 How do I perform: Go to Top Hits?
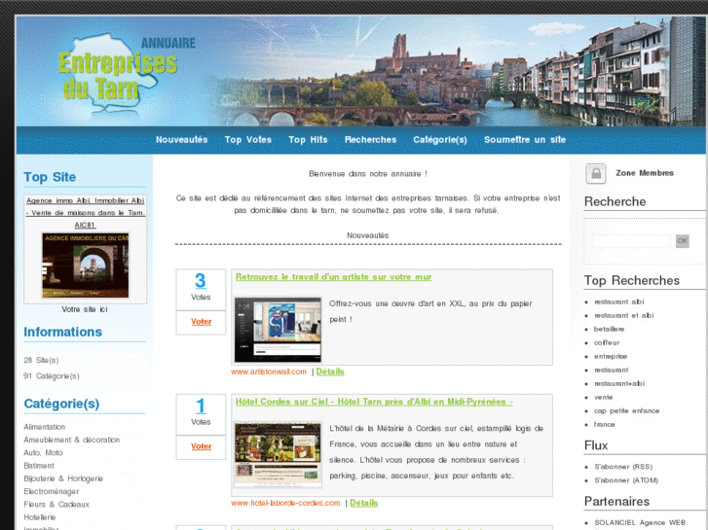[308, 140]
